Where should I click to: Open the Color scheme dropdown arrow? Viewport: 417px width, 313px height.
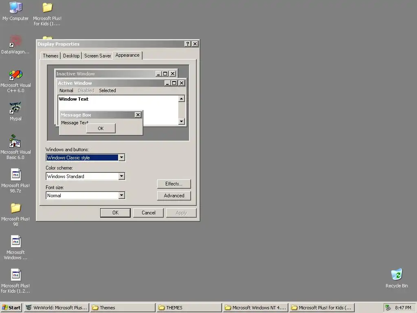(121, 176)
